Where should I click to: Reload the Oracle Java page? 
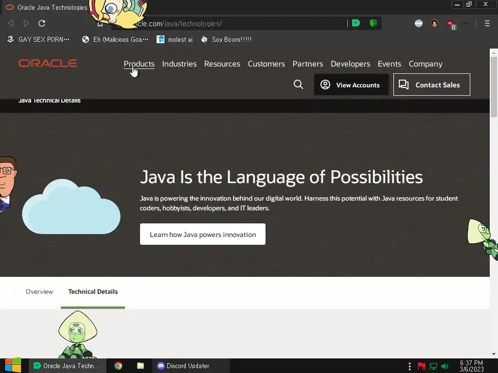click(x=42, y=23)
